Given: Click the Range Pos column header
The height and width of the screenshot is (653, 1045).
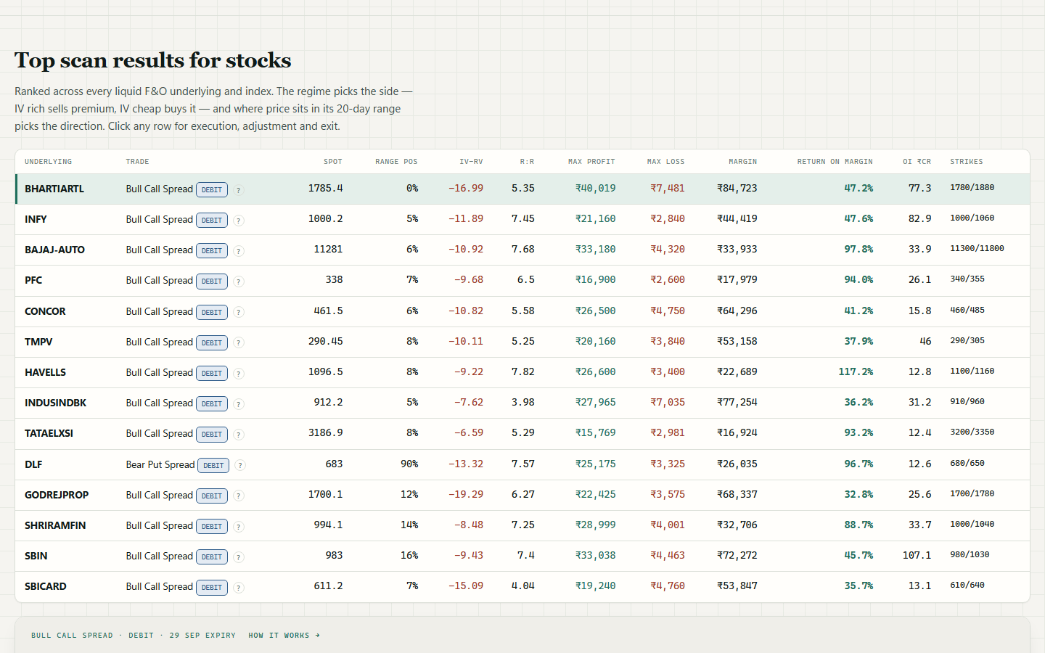Looking at the screenshot, I should pyautogui.click(x=396, y=162).
